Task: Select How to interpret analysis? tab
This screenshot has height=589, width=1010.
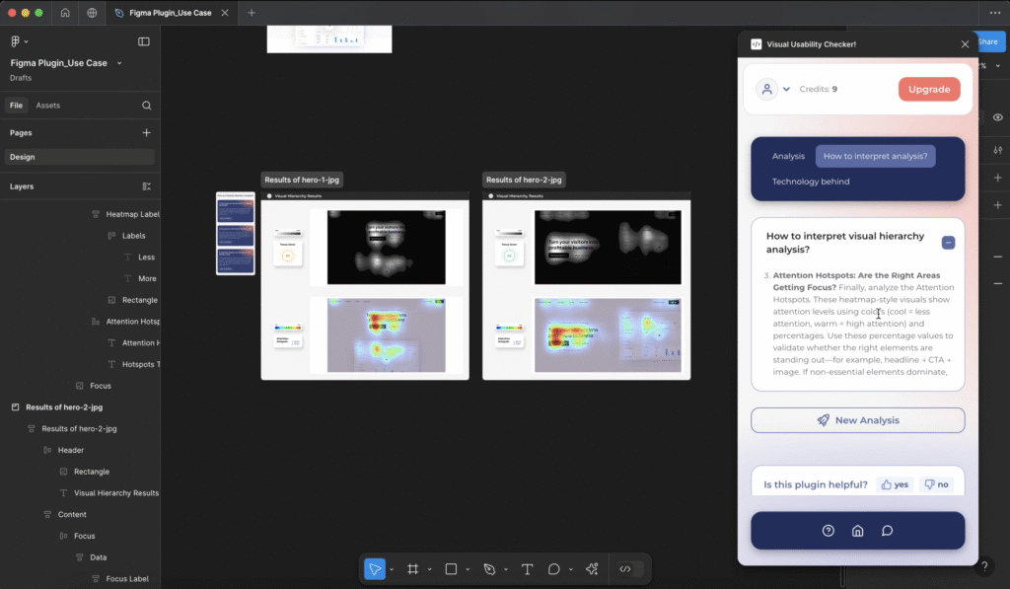Action: point(876,156)
